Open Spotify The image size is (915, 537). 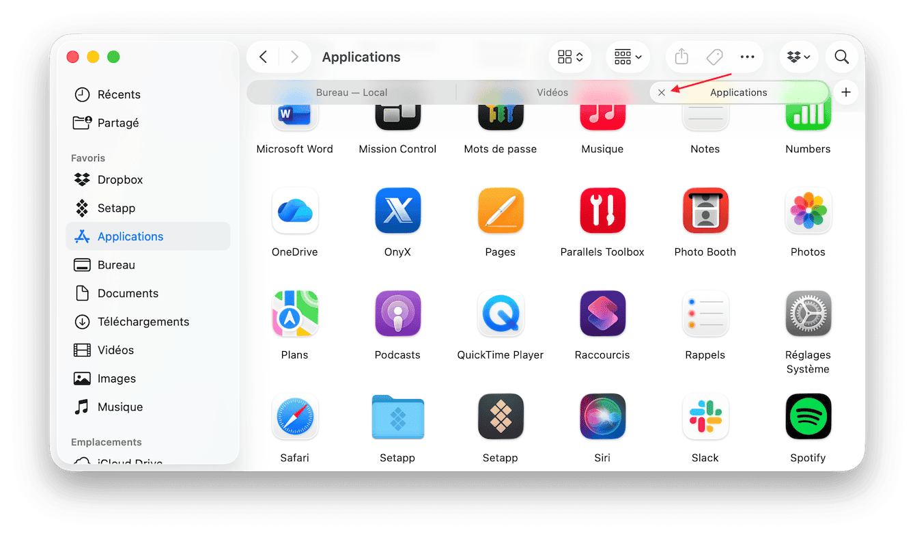pyautogui.click(x=808, y=416)
